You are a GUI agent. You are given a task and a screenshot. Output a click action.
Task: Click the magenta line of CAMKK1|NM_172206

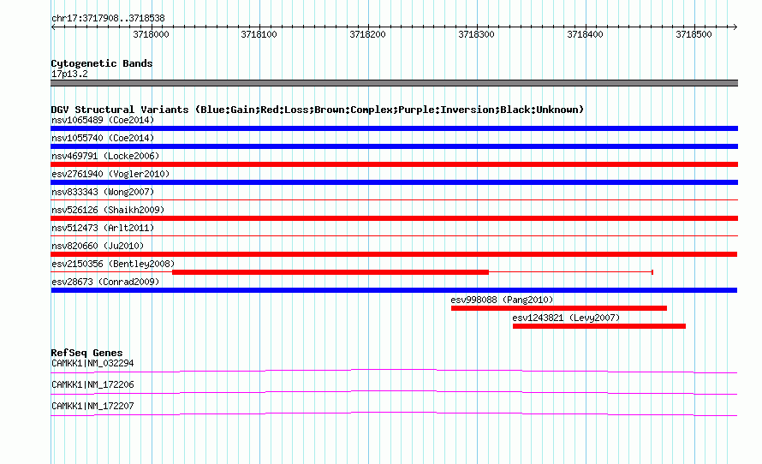[394, 393]
